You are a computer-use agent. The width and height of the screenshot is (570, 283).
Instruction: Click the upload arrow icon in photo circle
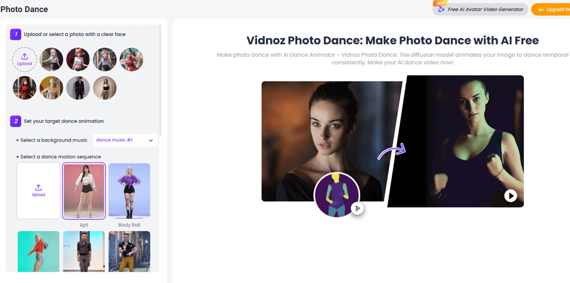tap(25, 57)
